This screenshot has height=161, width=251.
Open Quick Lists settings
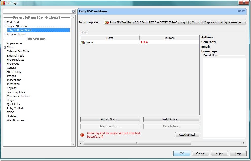13,104
